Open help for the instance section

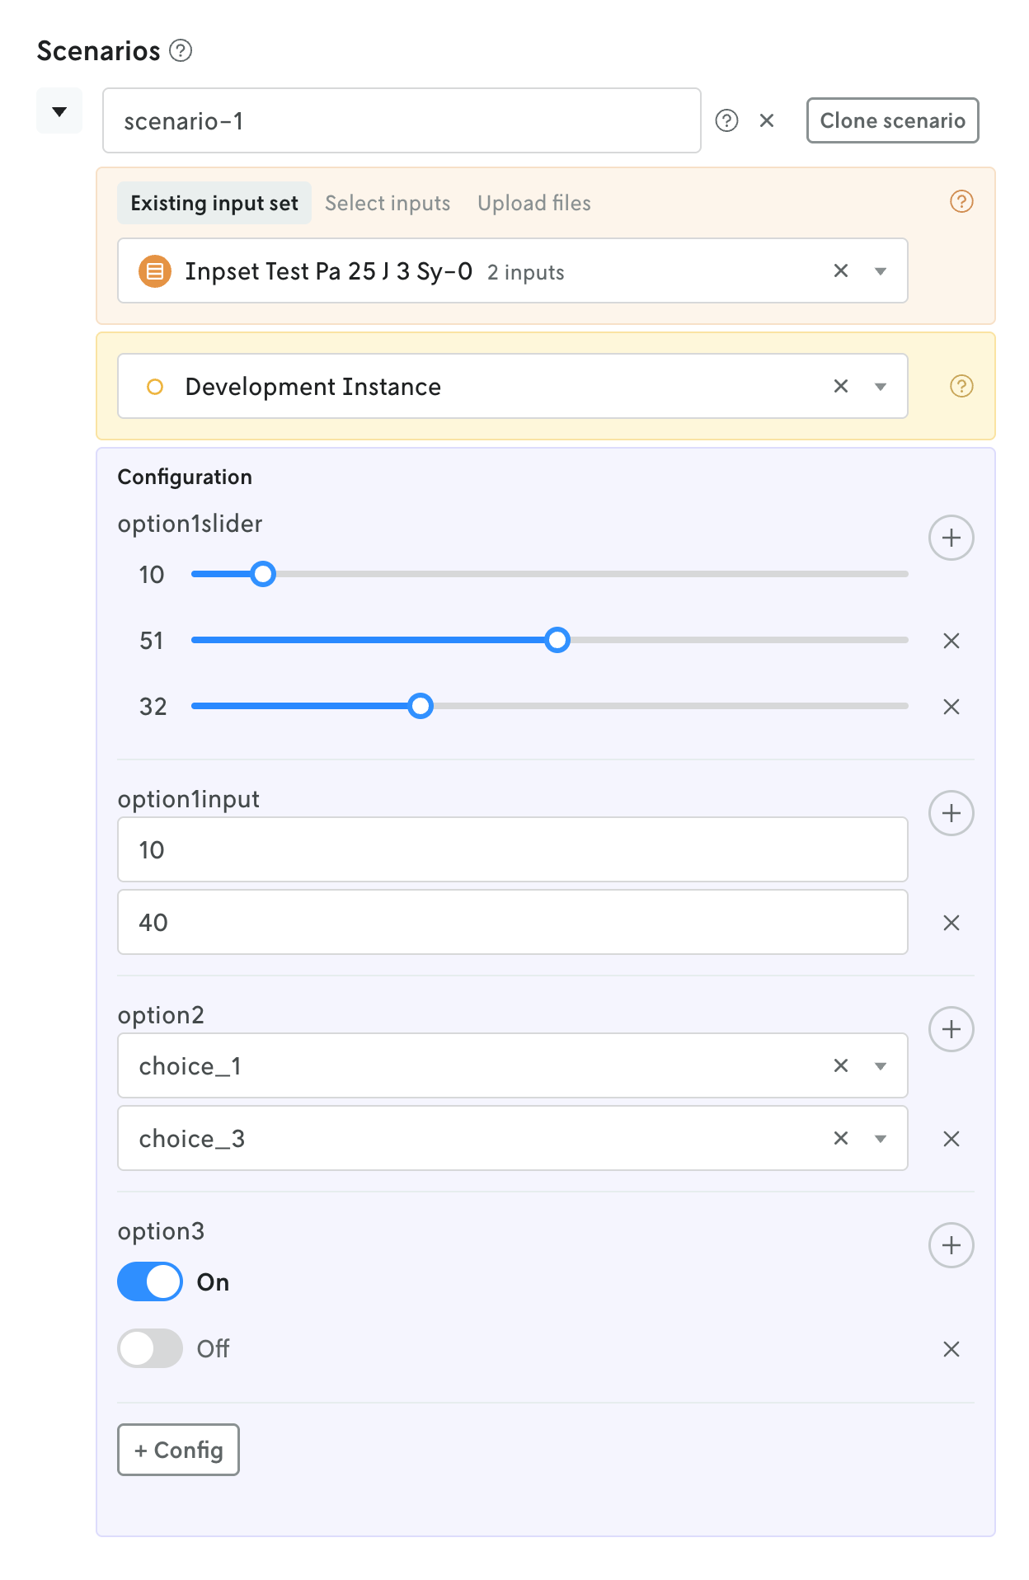pyautogui.click(x=961, y=386)
